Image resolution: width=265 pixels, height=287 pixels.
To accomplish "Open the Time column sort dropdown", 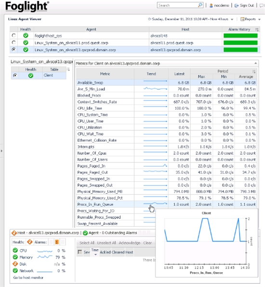I will pyautogui.click(x=95, y=255).
